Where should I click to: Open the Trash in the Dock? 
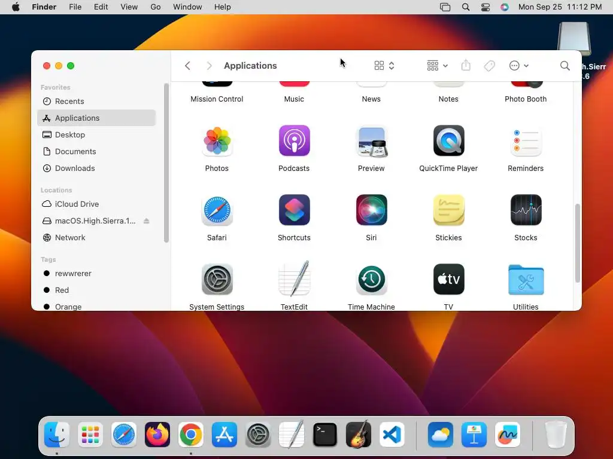556,434
